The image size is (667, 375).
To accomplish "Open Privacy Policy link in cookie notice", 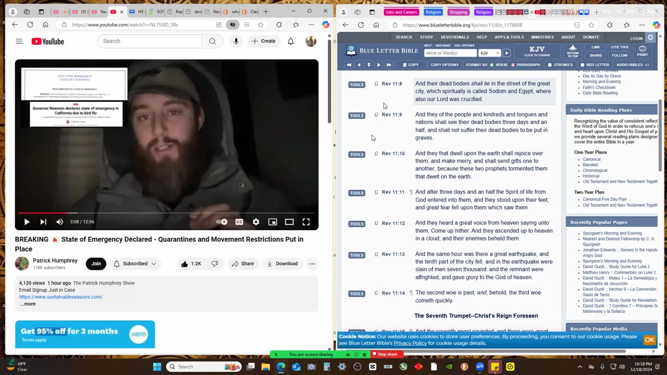I will 410,343.
